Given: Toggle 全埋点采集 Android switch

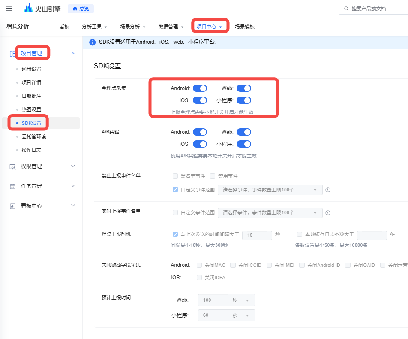Looking at the screenshot, I should pyautogui.click(x=200, y=88).
